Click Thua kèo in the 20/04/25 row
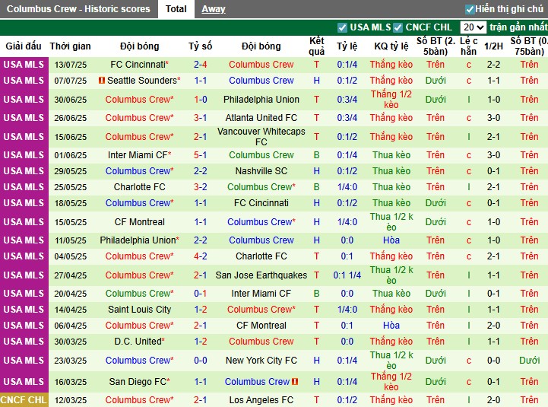 click(x=391, y=293)
